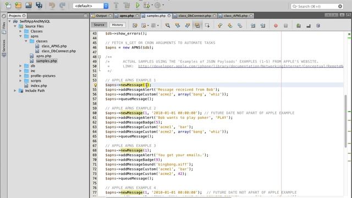Screen dimensions: 352x198
Task: Click the Shift Line Right icon
Action: coord(263,26)
